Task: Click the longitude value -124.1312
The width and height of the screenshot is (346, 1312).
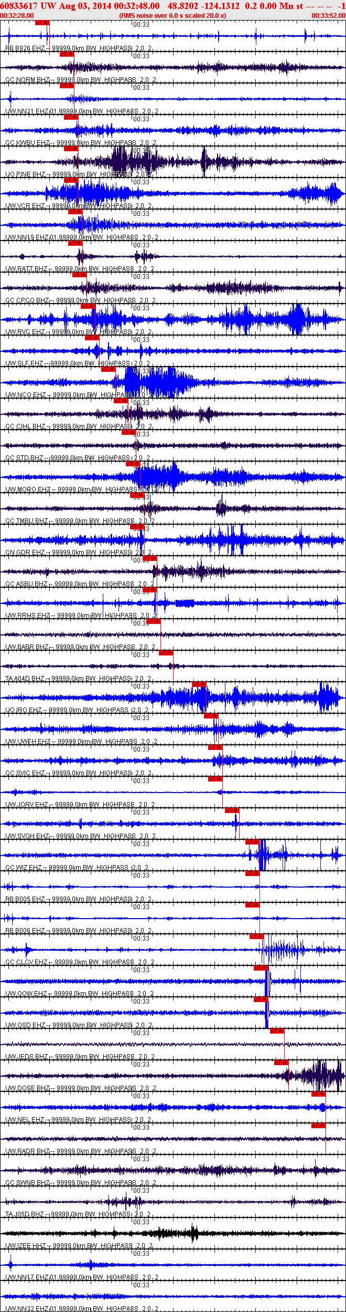Action: (x=220, y=6)
